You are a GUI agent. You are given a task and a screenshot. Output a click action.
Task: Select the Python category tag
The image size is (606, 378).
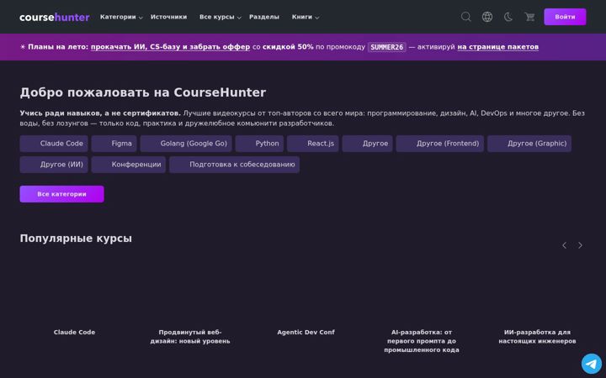pos(259,144)
